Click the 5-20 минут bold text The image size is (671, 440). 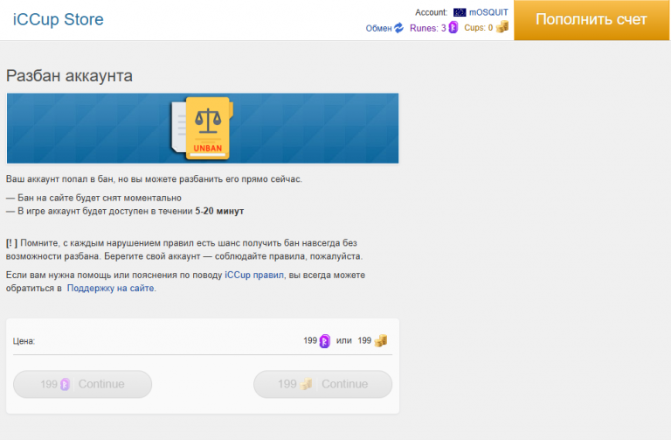(x=219, y=211)
